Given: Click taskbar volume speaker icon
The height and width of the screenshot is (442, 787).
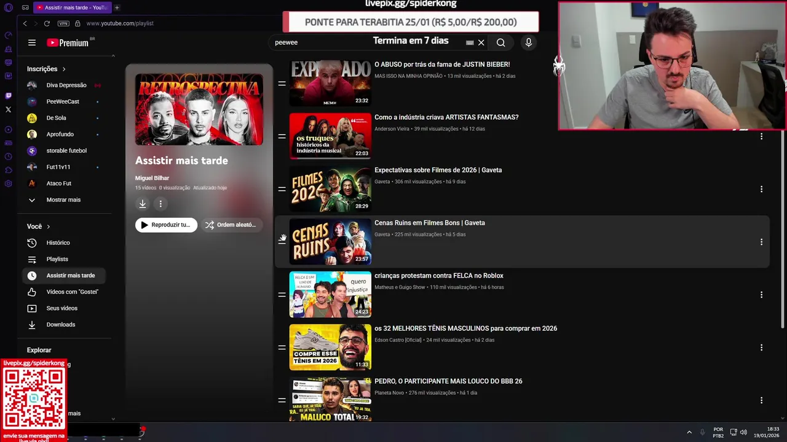Looking at the screenshot, I should pyautogui.click(x=743, y=432).
